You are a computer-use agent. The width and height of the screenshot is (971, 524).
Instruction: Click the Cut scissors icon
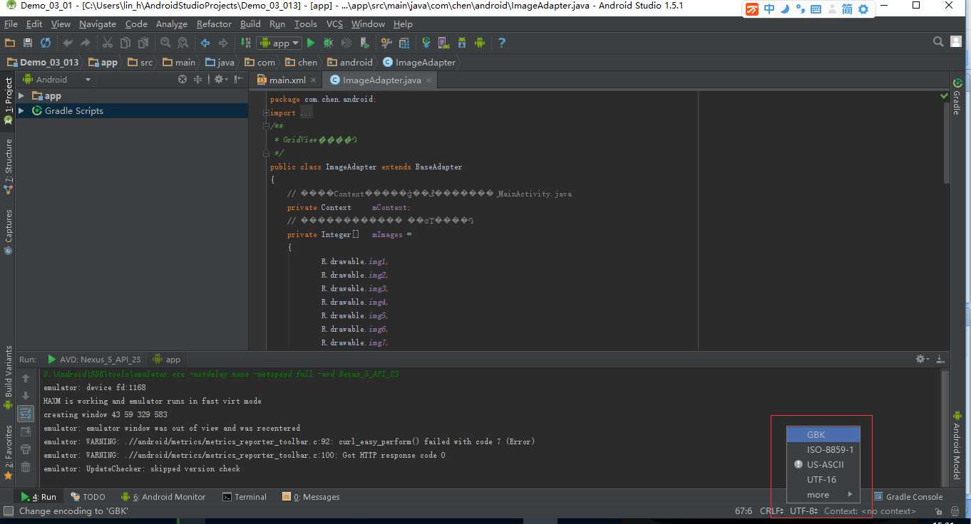click(108, 43)
